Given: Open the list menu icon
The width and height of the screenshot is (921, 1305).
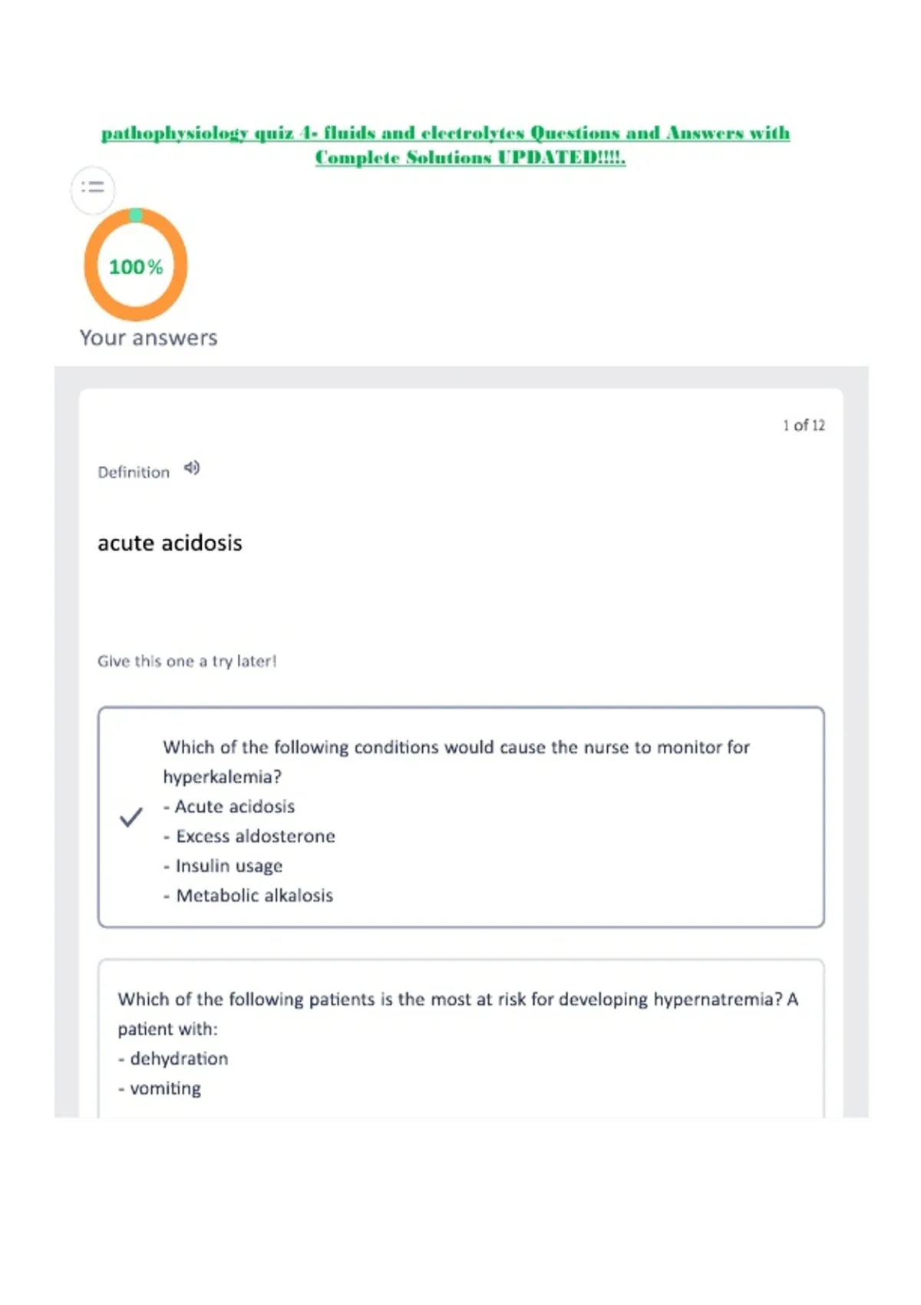Looking at the screenshot, I should click(93, 187).
